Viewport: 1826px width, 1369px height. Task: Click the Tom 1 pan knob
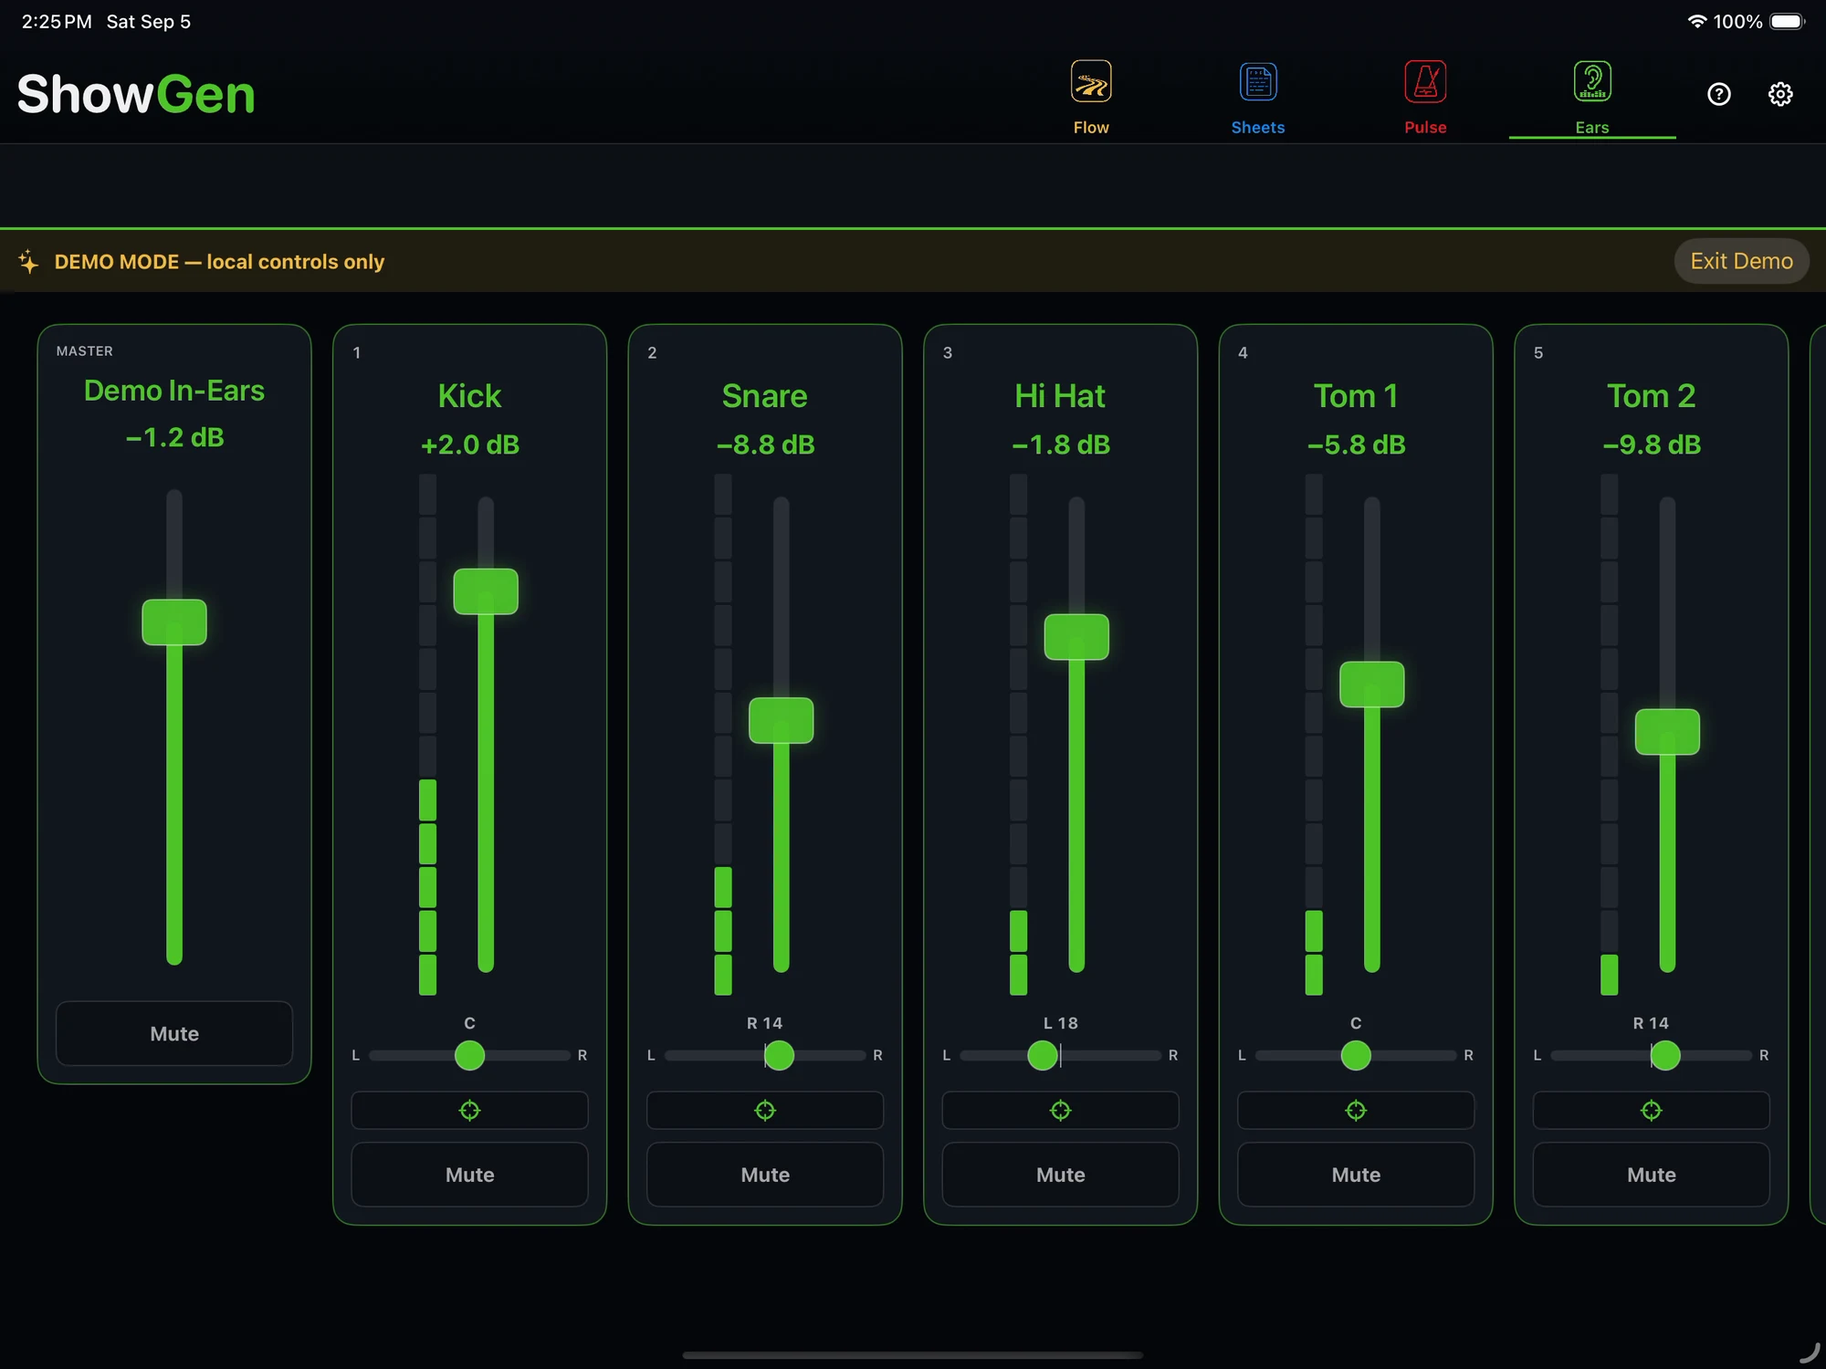point(1356,1055)
